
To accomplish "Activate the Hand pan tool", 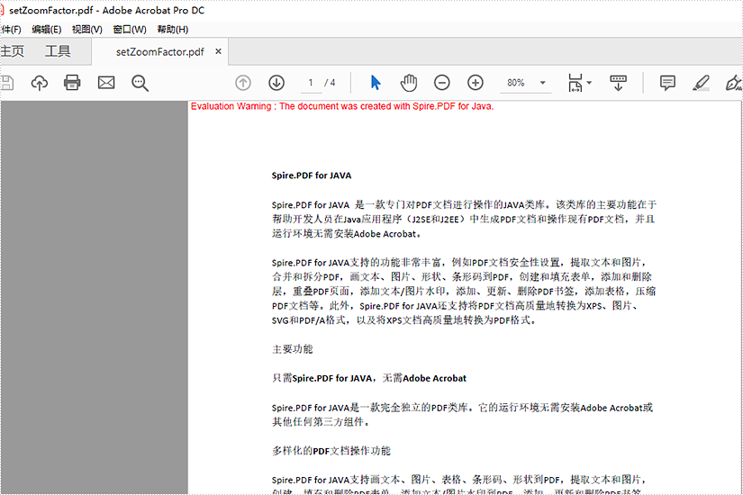I will (409, 83).
